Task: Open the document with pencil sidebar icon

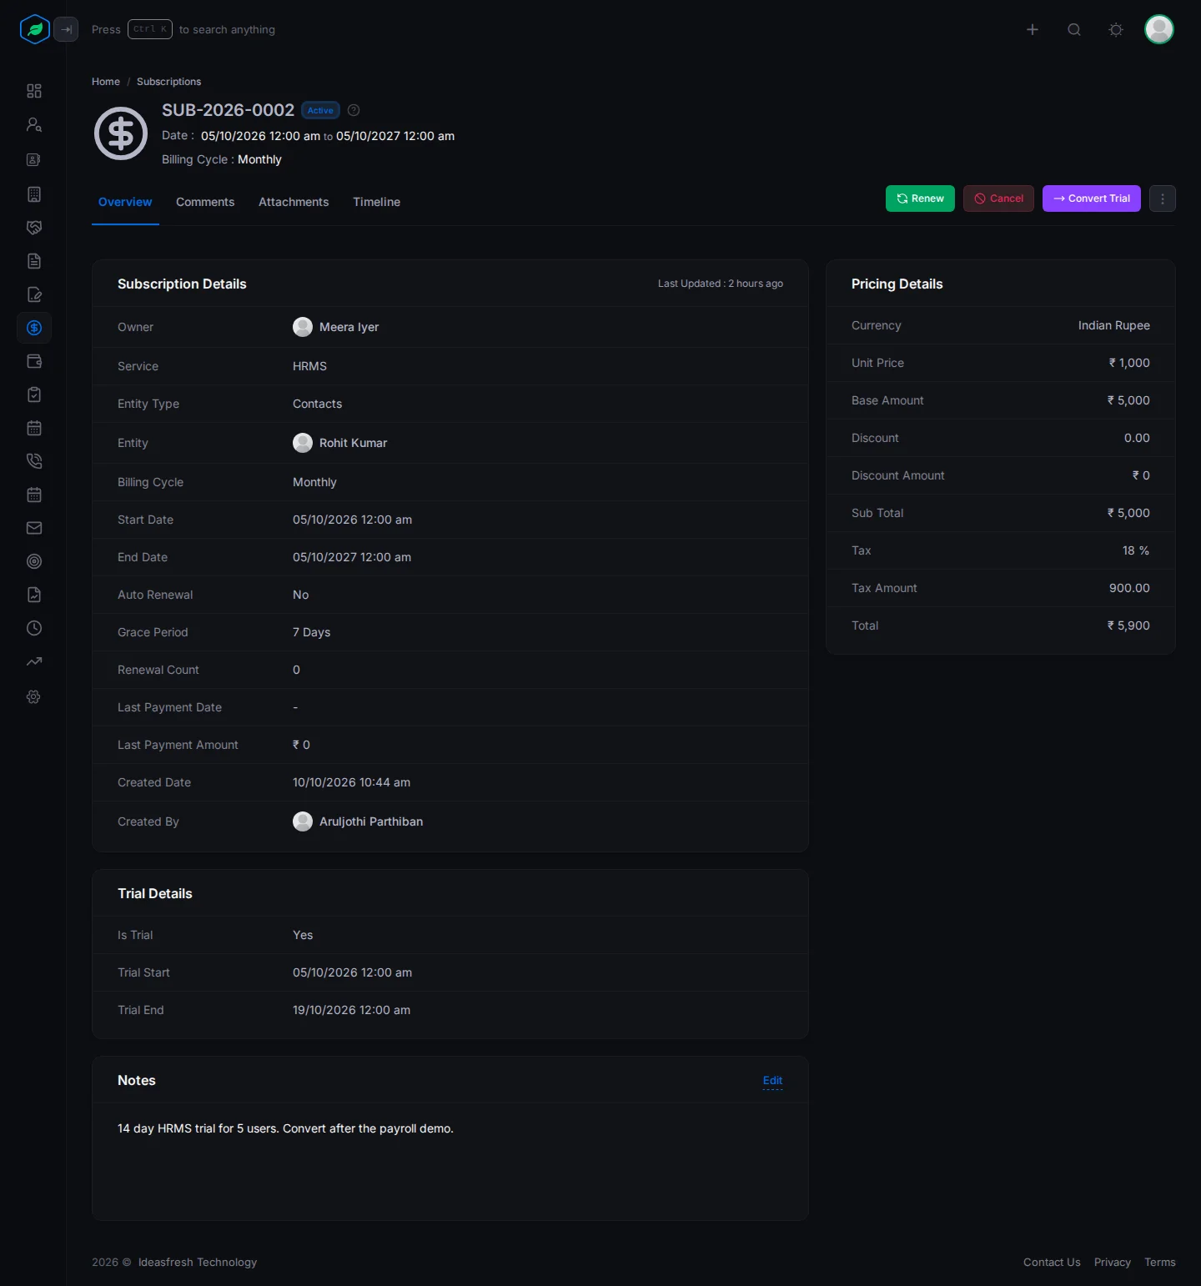Action: [x=34, y=294]
